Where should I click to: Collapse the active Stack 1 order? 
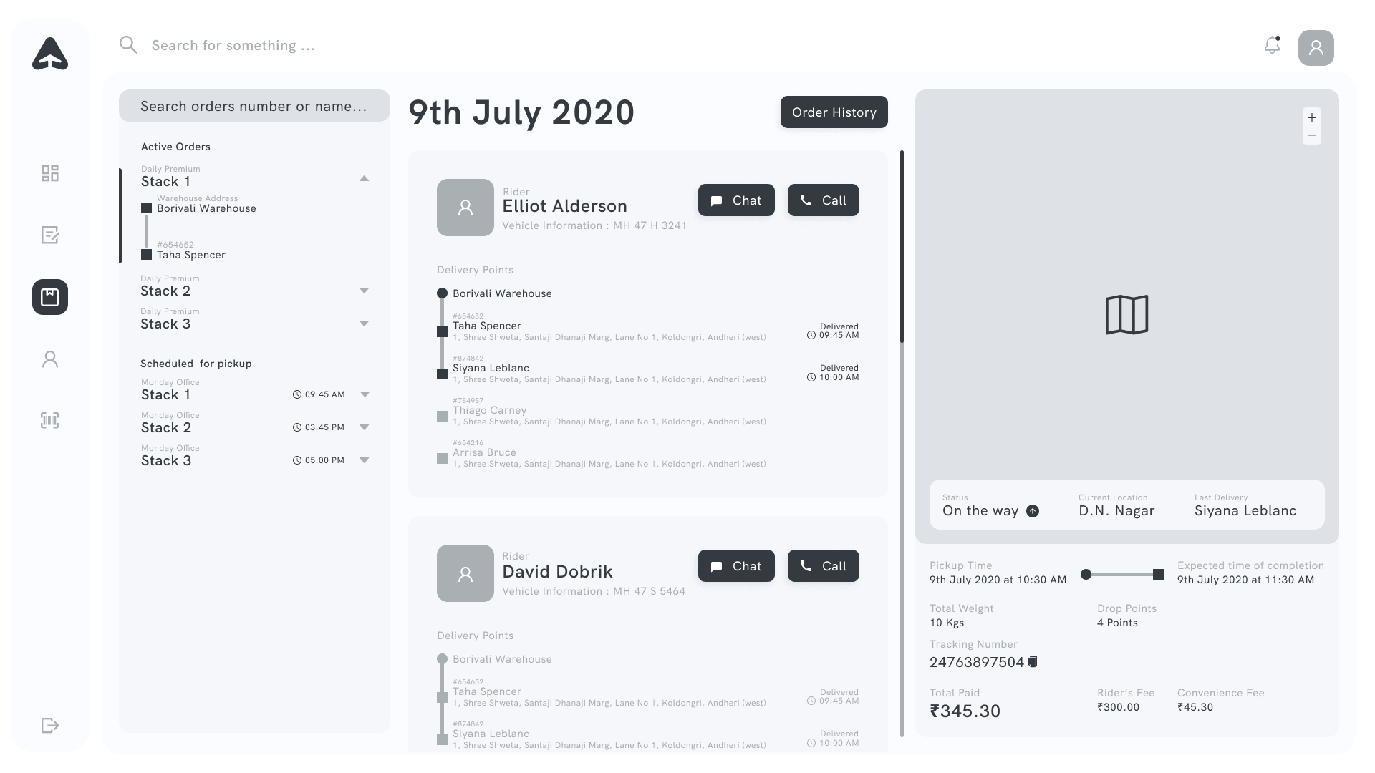[x=365, y=178]
